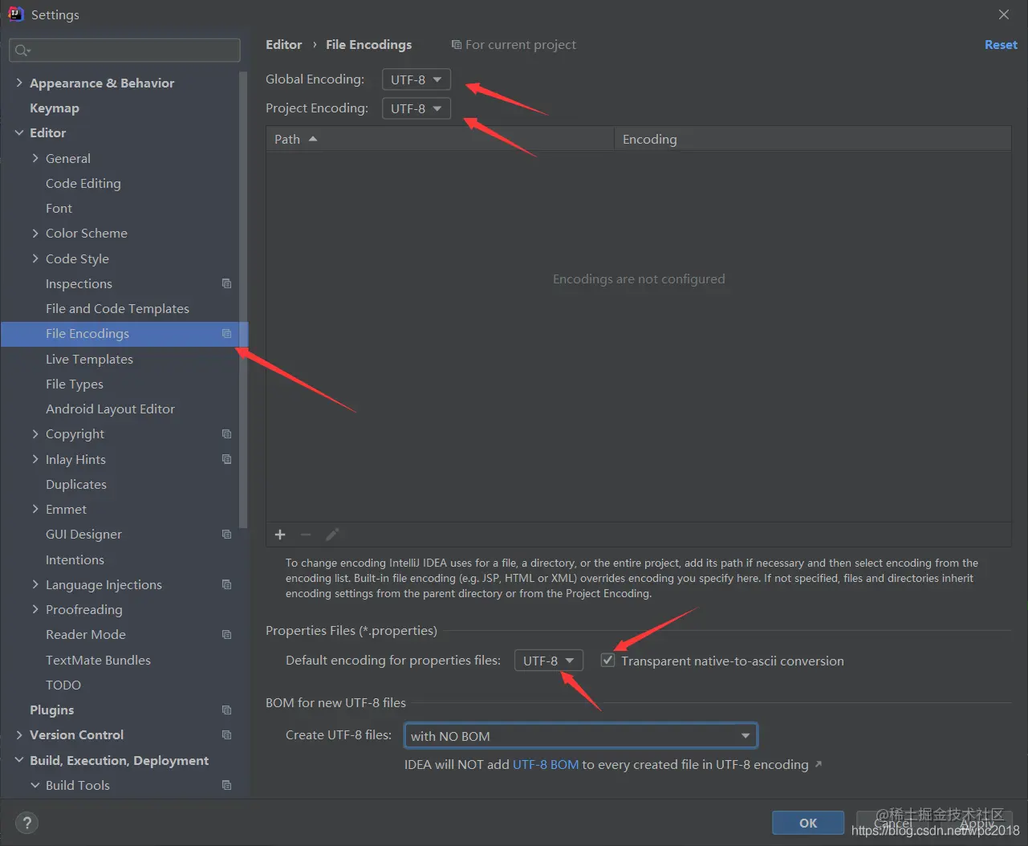This screenshot has height=846, width=1028.
Task: Expand the Code Style node
Action: [x=35, y=258]
